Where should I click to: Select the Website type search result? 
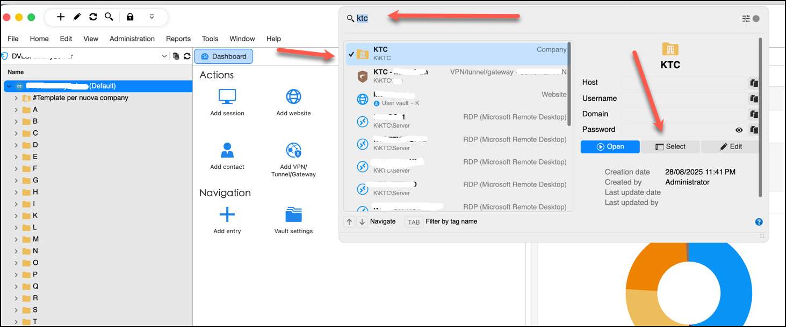tap(457, 99)
